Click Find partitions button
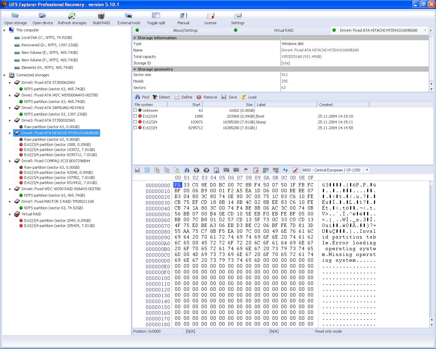The image size is (436, 349). [x=142, y=97]
